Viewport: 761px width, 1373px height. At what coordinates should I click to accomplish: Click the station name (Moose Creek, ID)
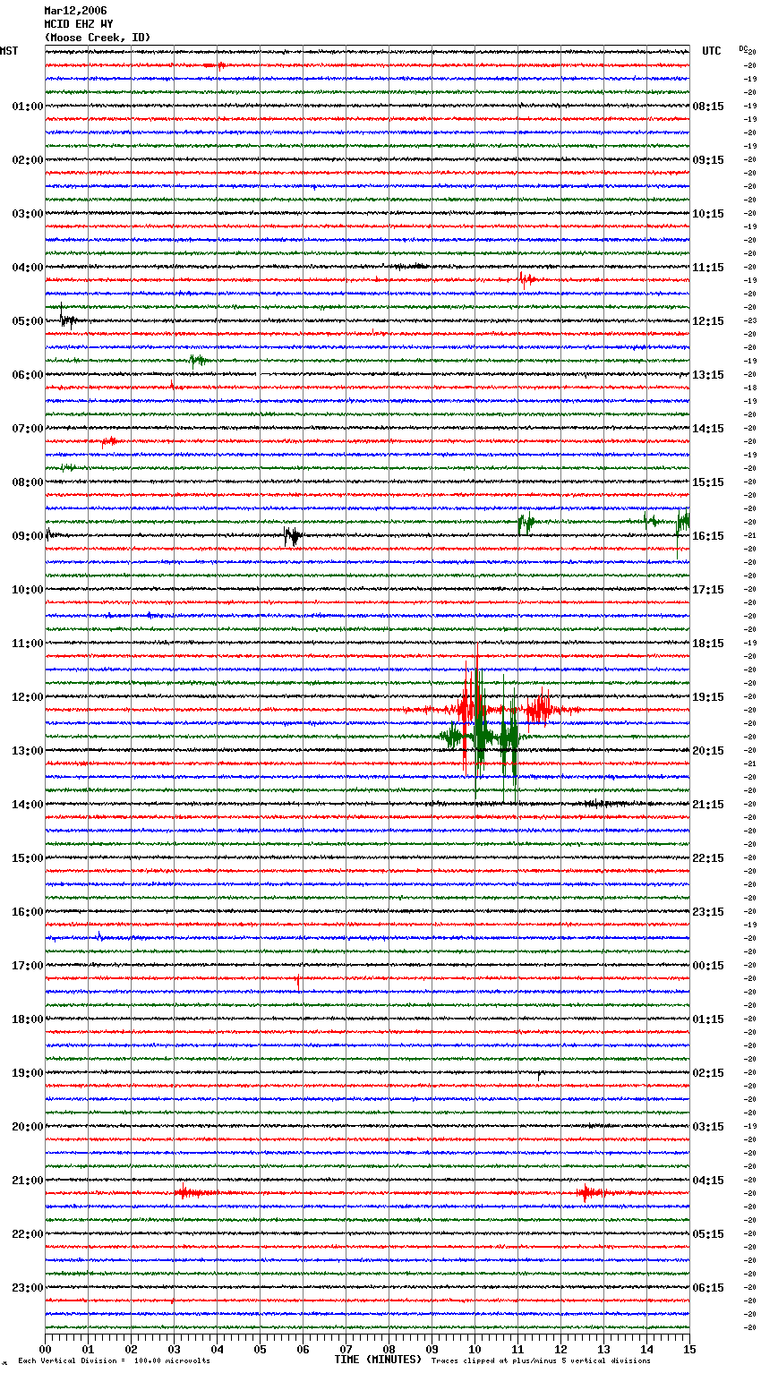point(98,38)
